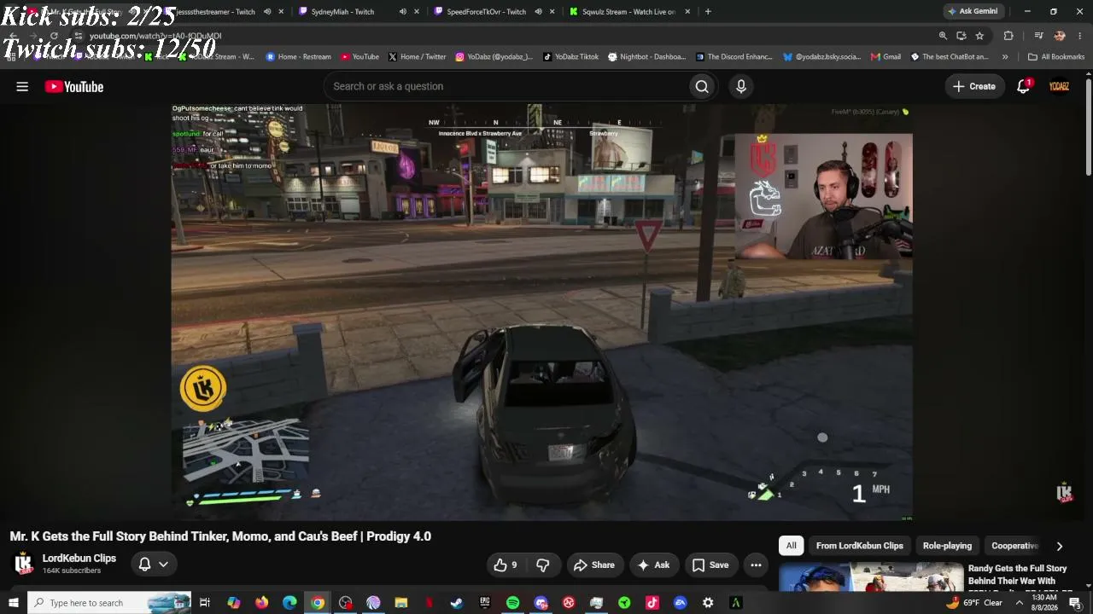Open Epic Games Launcher on the taskbar
This screenshot has height=614, width=1093.
click(485, 603)
